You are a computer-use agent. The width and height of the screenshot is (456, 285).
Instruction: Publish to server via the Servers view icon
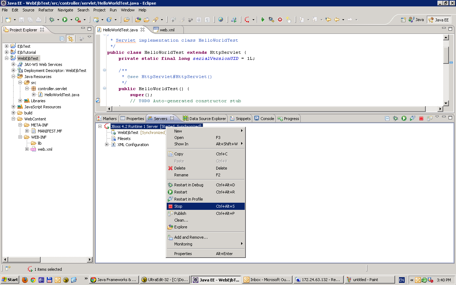tap(430, 118)
